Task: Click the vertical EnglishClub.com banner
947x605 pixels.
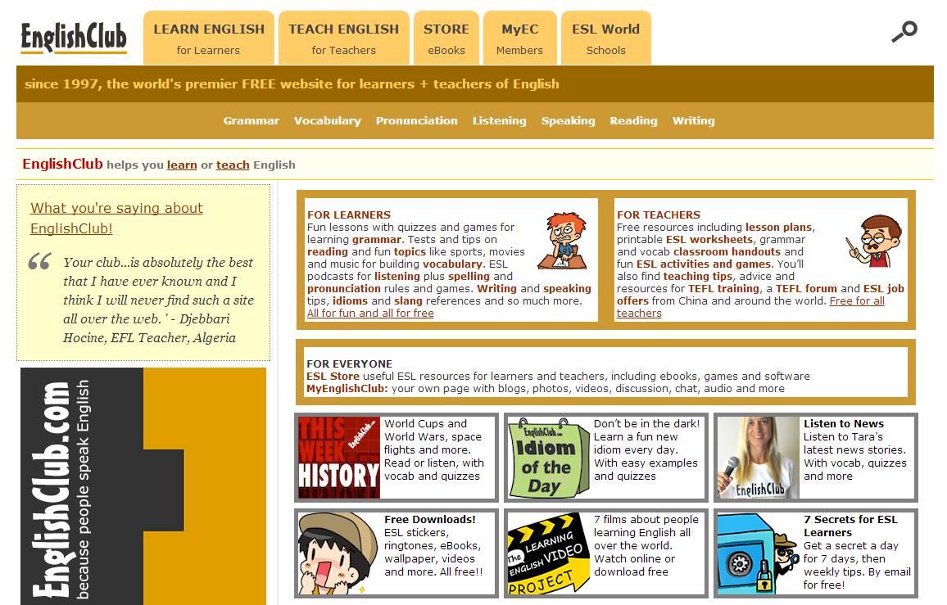Action: point(143,486)
